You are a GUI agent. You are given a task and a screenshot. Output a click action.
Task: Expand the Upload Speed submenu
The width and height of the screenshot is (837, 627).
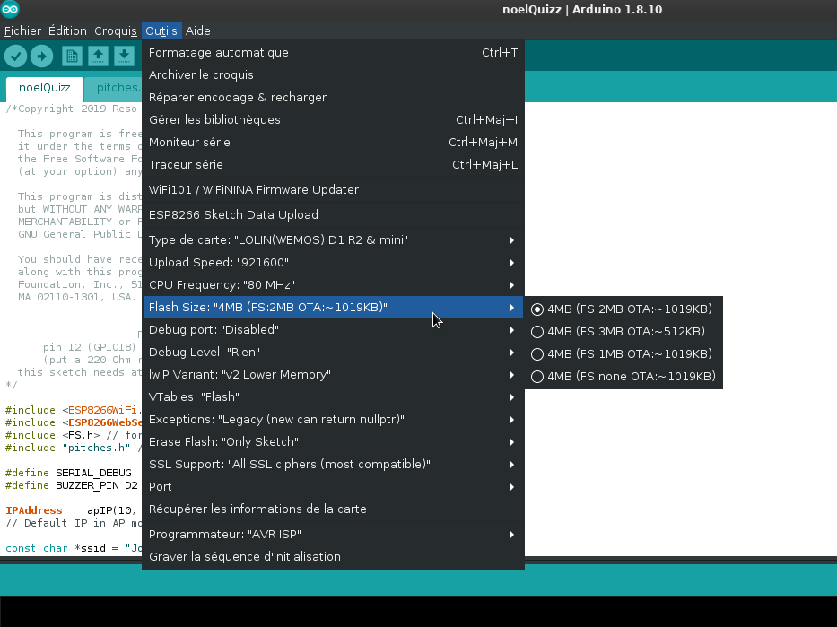pyautogui.click(x=333, y=263)
